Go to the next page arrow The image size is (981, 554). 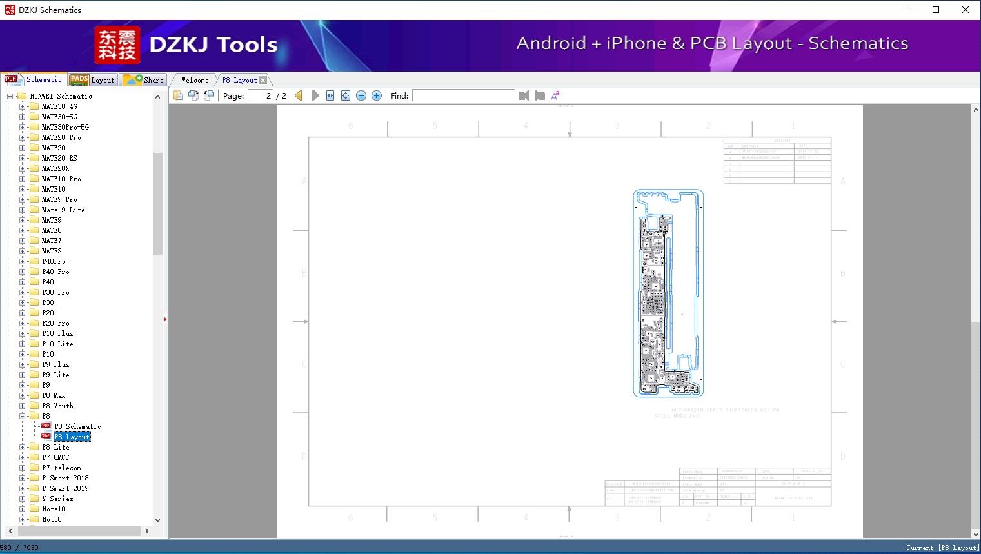point(315,95)
